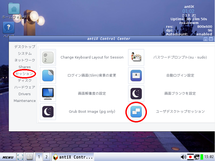The height and width of the screenshot is (161, 215).
Task: Click the green CPU status indicator
Action: tap(202, 157)
